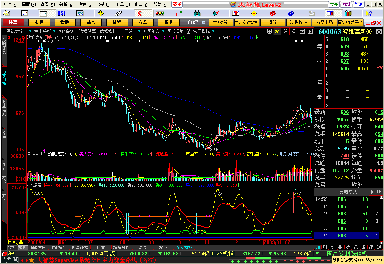
Task: Click the yellow diamond toolbar icon
Action: pos(254,13)
